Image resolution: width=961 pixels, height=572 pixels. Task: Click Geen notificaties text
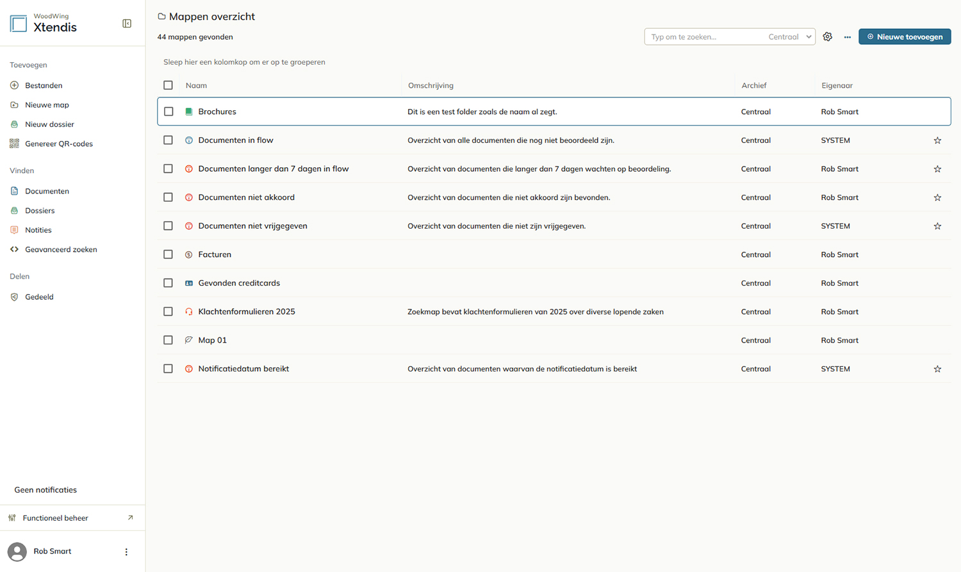[45, 489]
